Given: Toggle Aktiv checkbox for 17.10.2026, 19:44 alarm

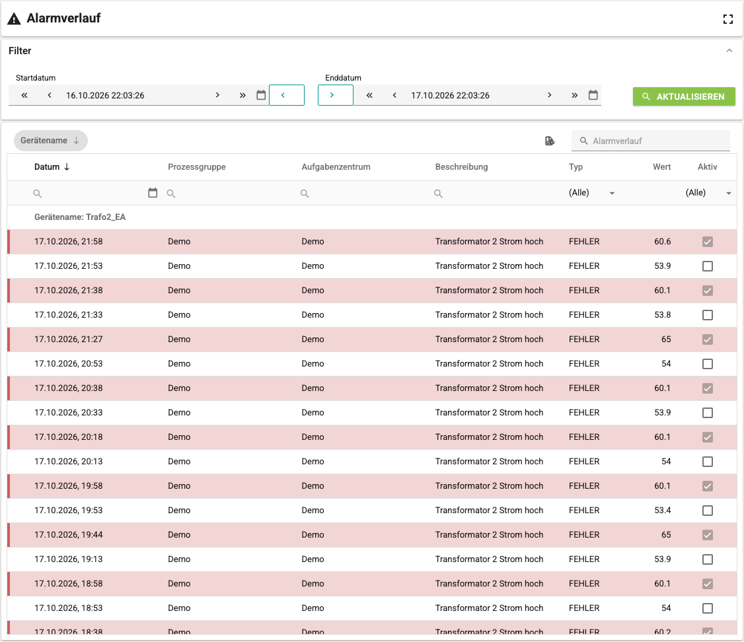Looking at the screenshot, I should click(708, 535).
